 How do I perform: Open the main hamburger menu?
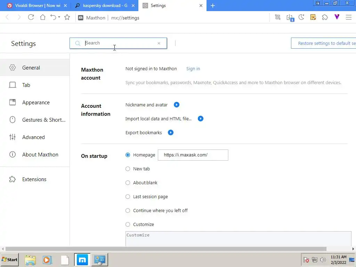click(x=349, y=17)
